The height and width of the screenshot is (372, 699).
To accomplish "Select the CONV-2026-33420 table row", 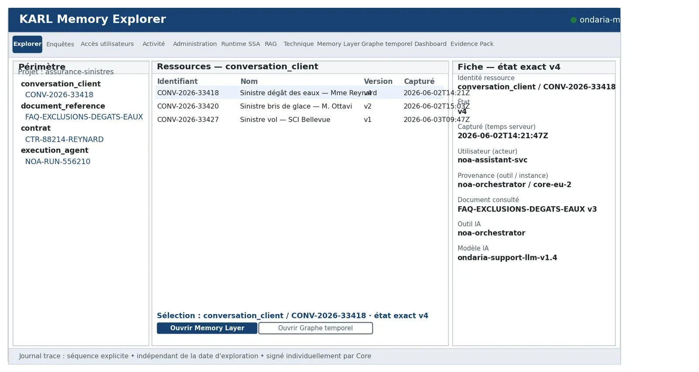I will point(300,106).
